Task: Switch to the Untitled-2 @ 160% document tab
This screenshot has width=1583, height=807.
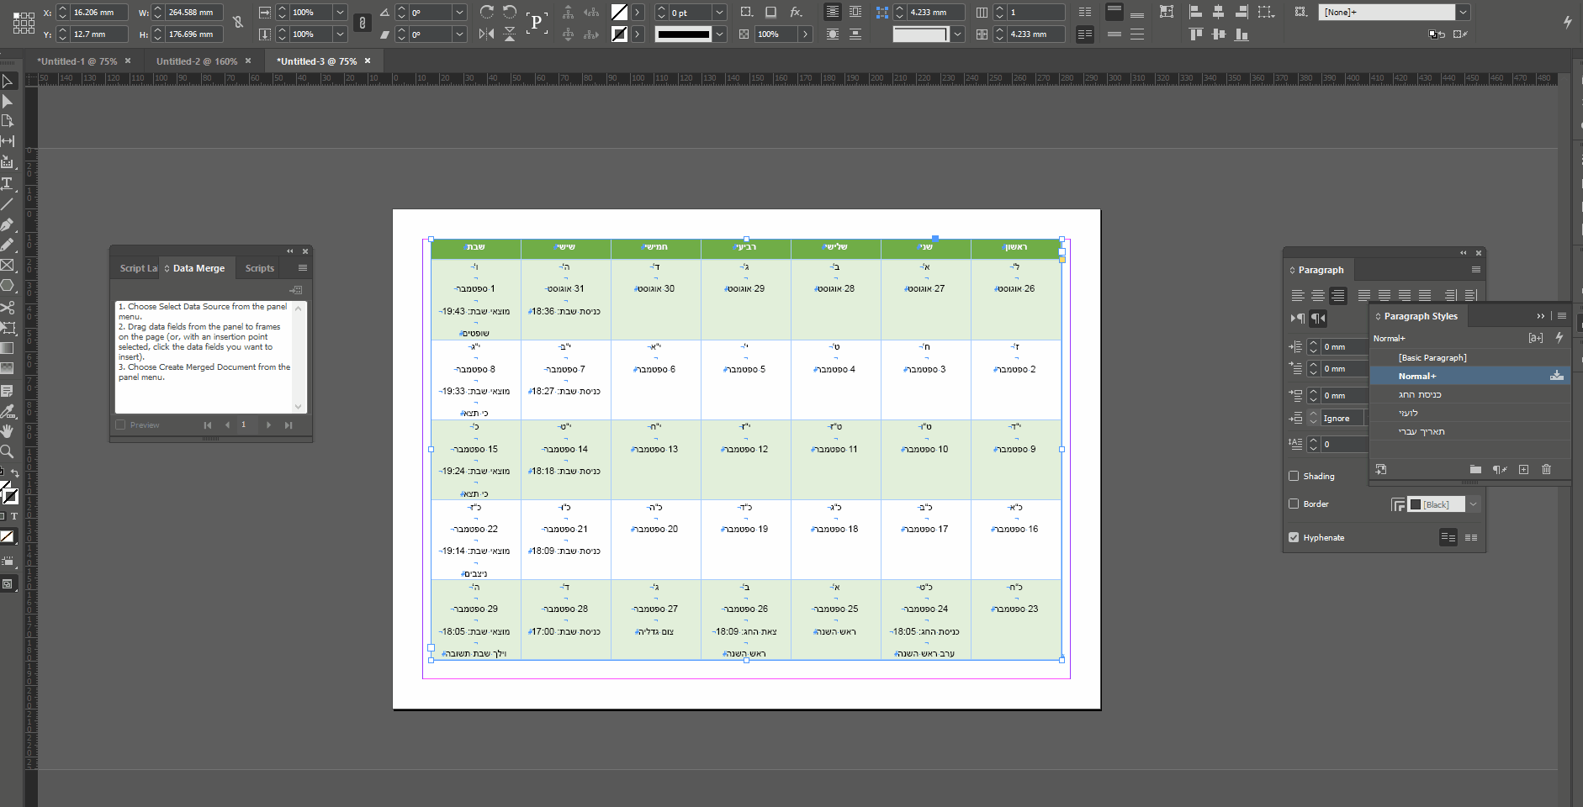Action: (197, 61)
